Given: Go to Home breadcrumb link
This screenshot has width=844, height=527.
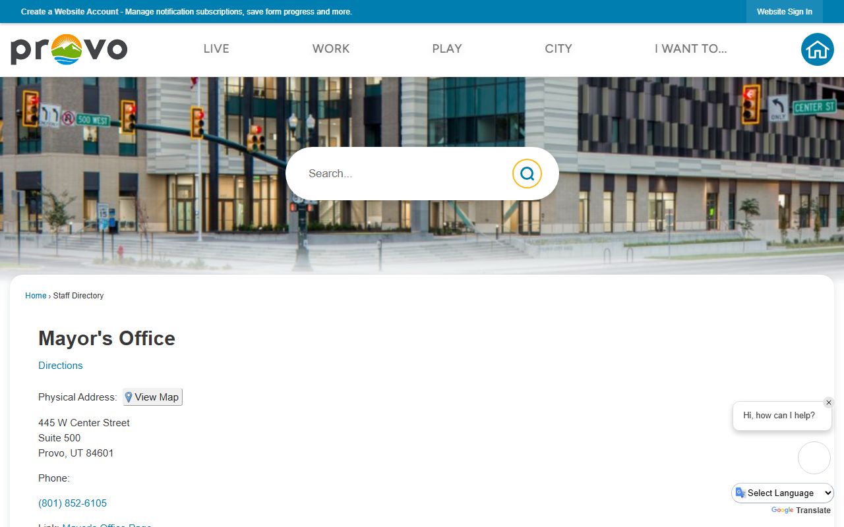Looking at the screenshot, I should (36, 296).
